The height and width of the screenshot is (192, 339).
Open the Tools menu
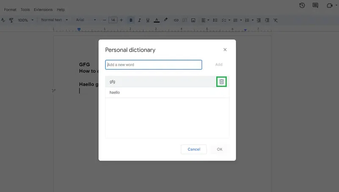point(25,9)
